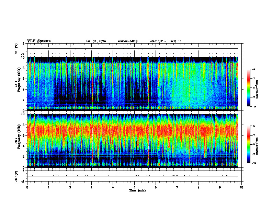
Task: Click the 'start UT = 14:0 :1' text
Action: pos(166,41)
